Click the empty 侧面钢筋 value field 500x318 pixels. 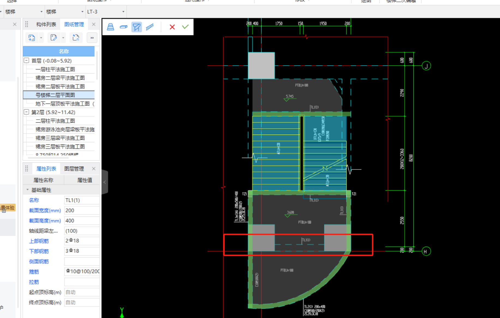[82, 261]
